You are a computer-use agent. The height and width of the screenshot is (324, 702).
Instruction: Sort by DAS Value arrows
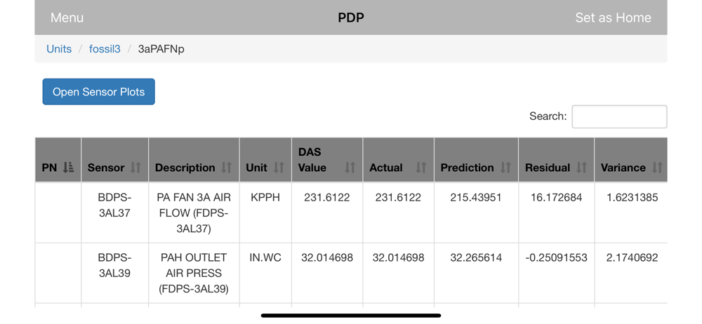(350, 168)
